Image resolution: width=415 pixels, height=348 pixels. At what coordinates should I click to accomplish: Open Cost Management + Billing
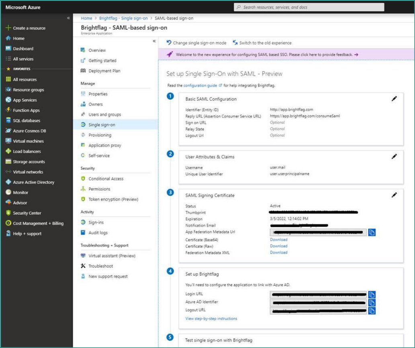38,223
